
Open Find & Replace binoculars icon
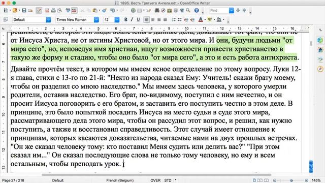[157, 10]
